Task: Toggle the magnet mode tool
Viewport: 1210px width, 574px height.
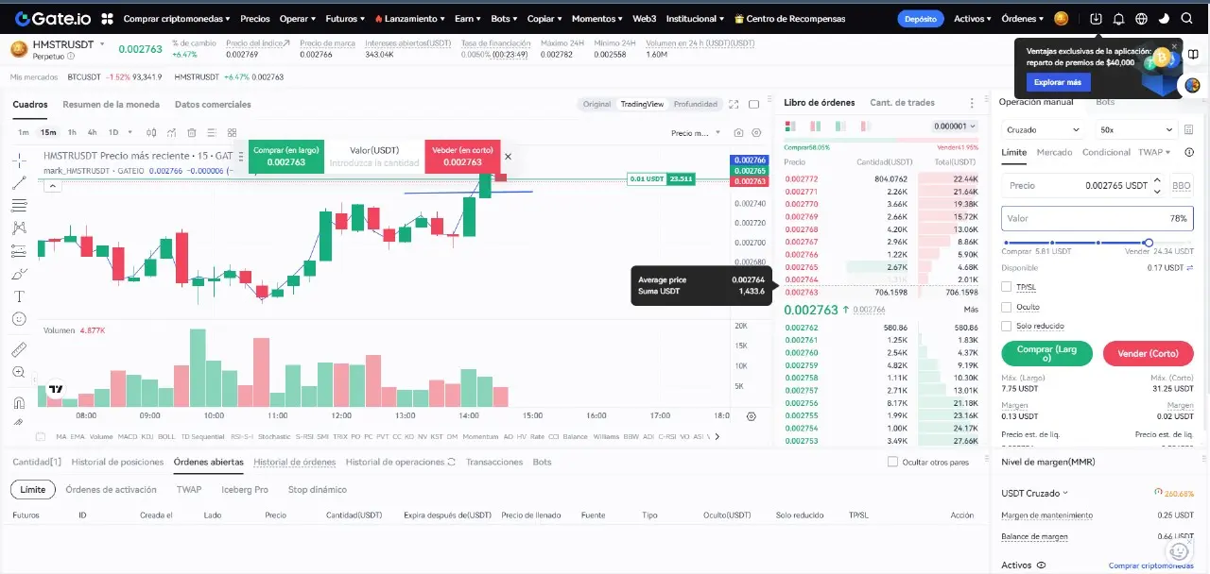Action: click(19, 403)
